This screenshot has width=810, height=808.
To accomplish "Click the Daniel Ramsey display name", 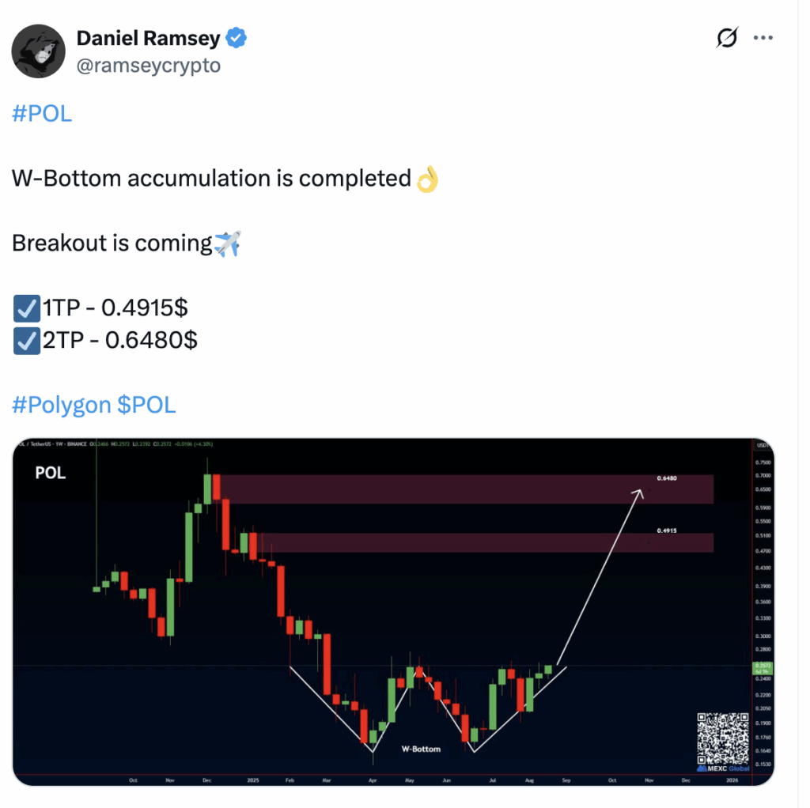I will [148, 38].
